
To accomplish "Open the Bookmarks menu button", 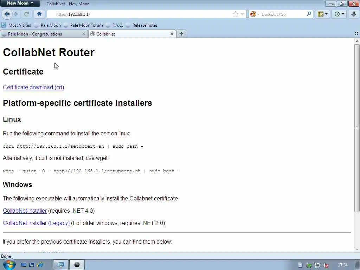I will pyautogui.click(x=323, y=14).
